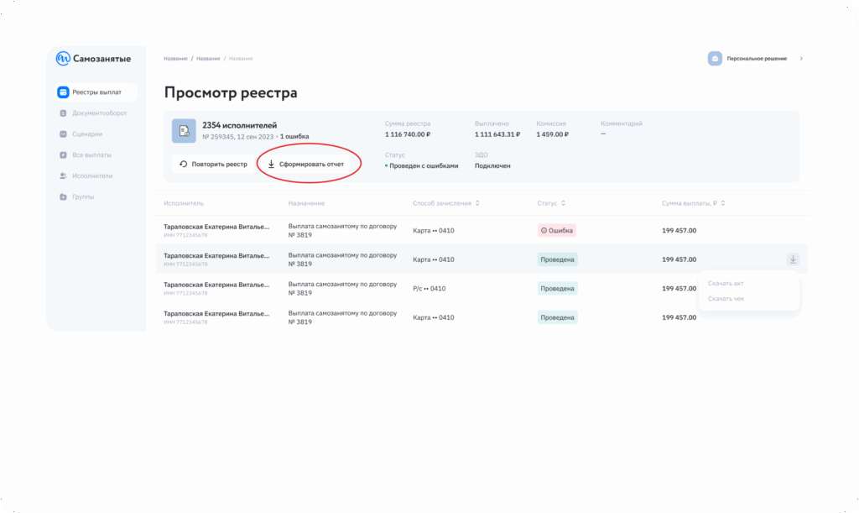
Task: Open Документооборот section
Action: pos(99,113)
